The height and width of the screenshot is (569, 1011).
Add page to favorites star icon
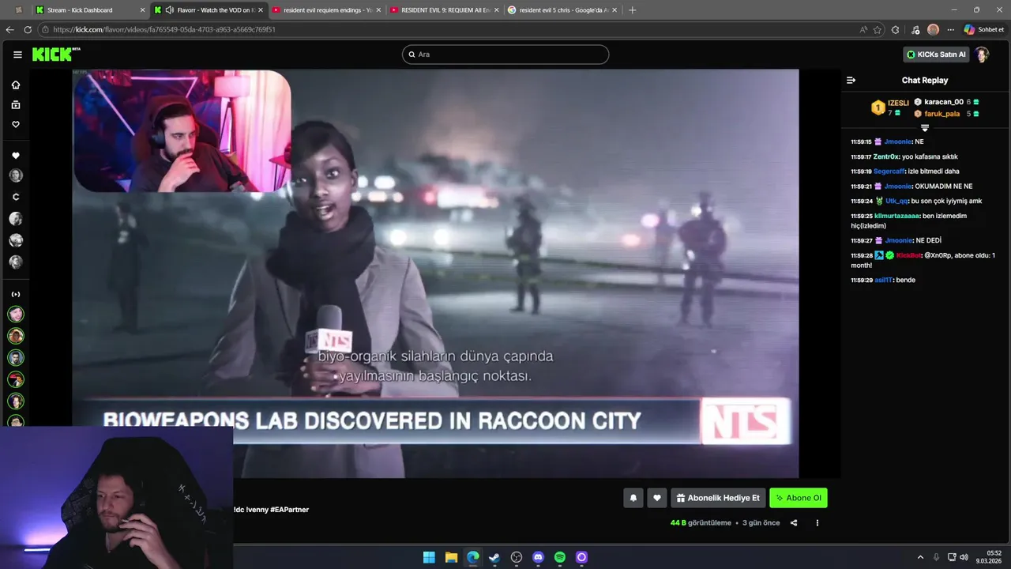[x=878, y=29]
